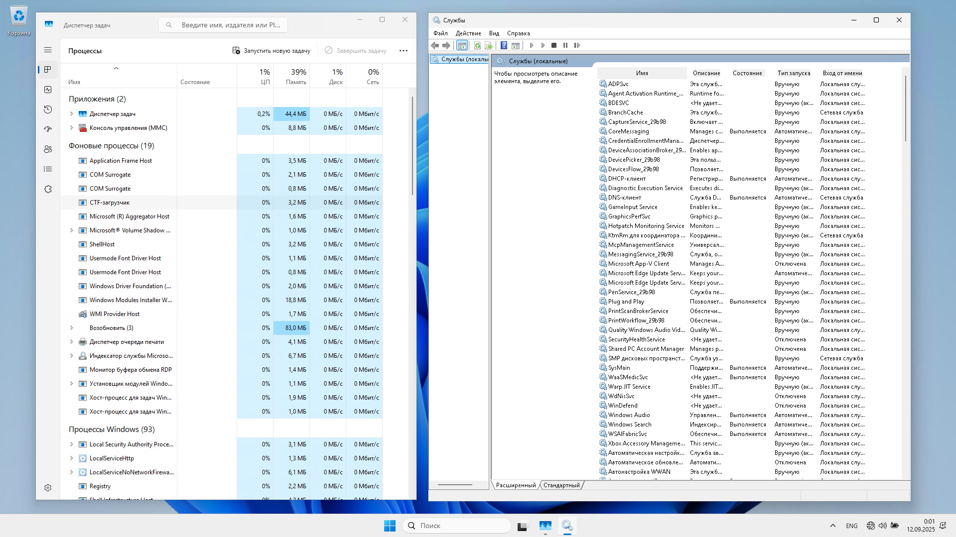Expand Диспетчер очереди печати row
The height and width of the screenshot is (537, 956).
pos(71,342)
